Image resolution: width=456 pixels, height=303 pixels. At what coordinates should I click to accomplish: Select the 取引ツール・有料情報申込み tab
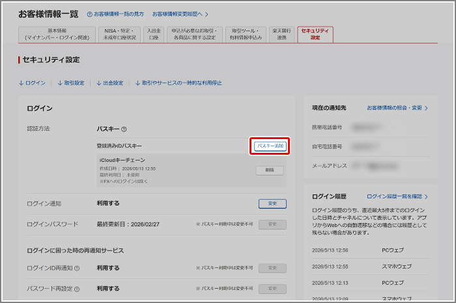[246, 34]
